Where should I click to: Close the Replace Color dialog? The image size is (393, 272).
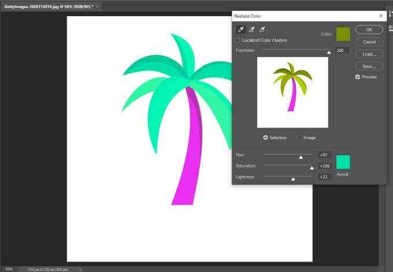[381, 16]
